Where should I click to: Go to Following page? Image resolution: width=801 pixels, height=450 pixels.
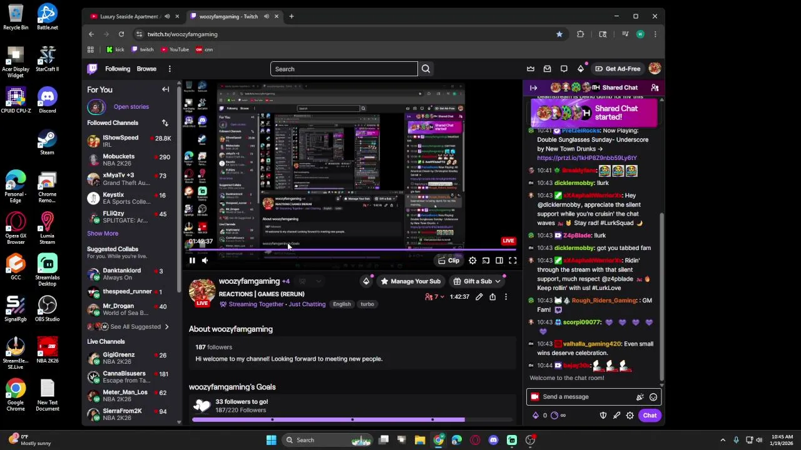(x=118, y=69)
